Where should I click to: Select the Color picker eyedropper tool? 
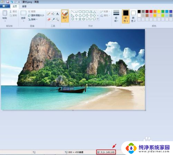[53, 19]
